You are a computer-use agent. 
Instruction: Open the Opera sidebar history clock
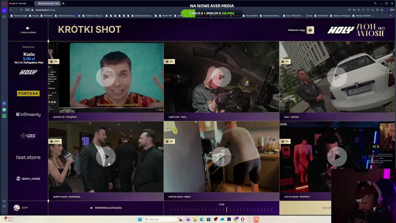pos(4,206)
